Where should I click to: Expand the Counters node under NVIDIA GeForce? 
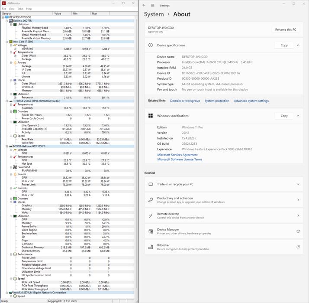[x=11, y=199]
